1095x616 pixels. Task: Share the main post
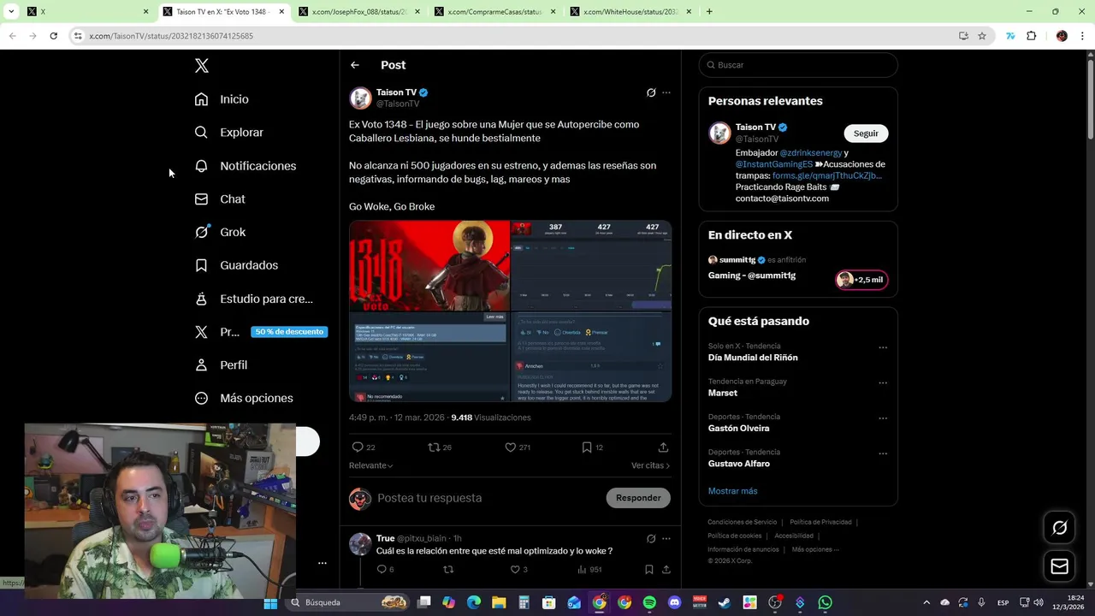[663, 447]
